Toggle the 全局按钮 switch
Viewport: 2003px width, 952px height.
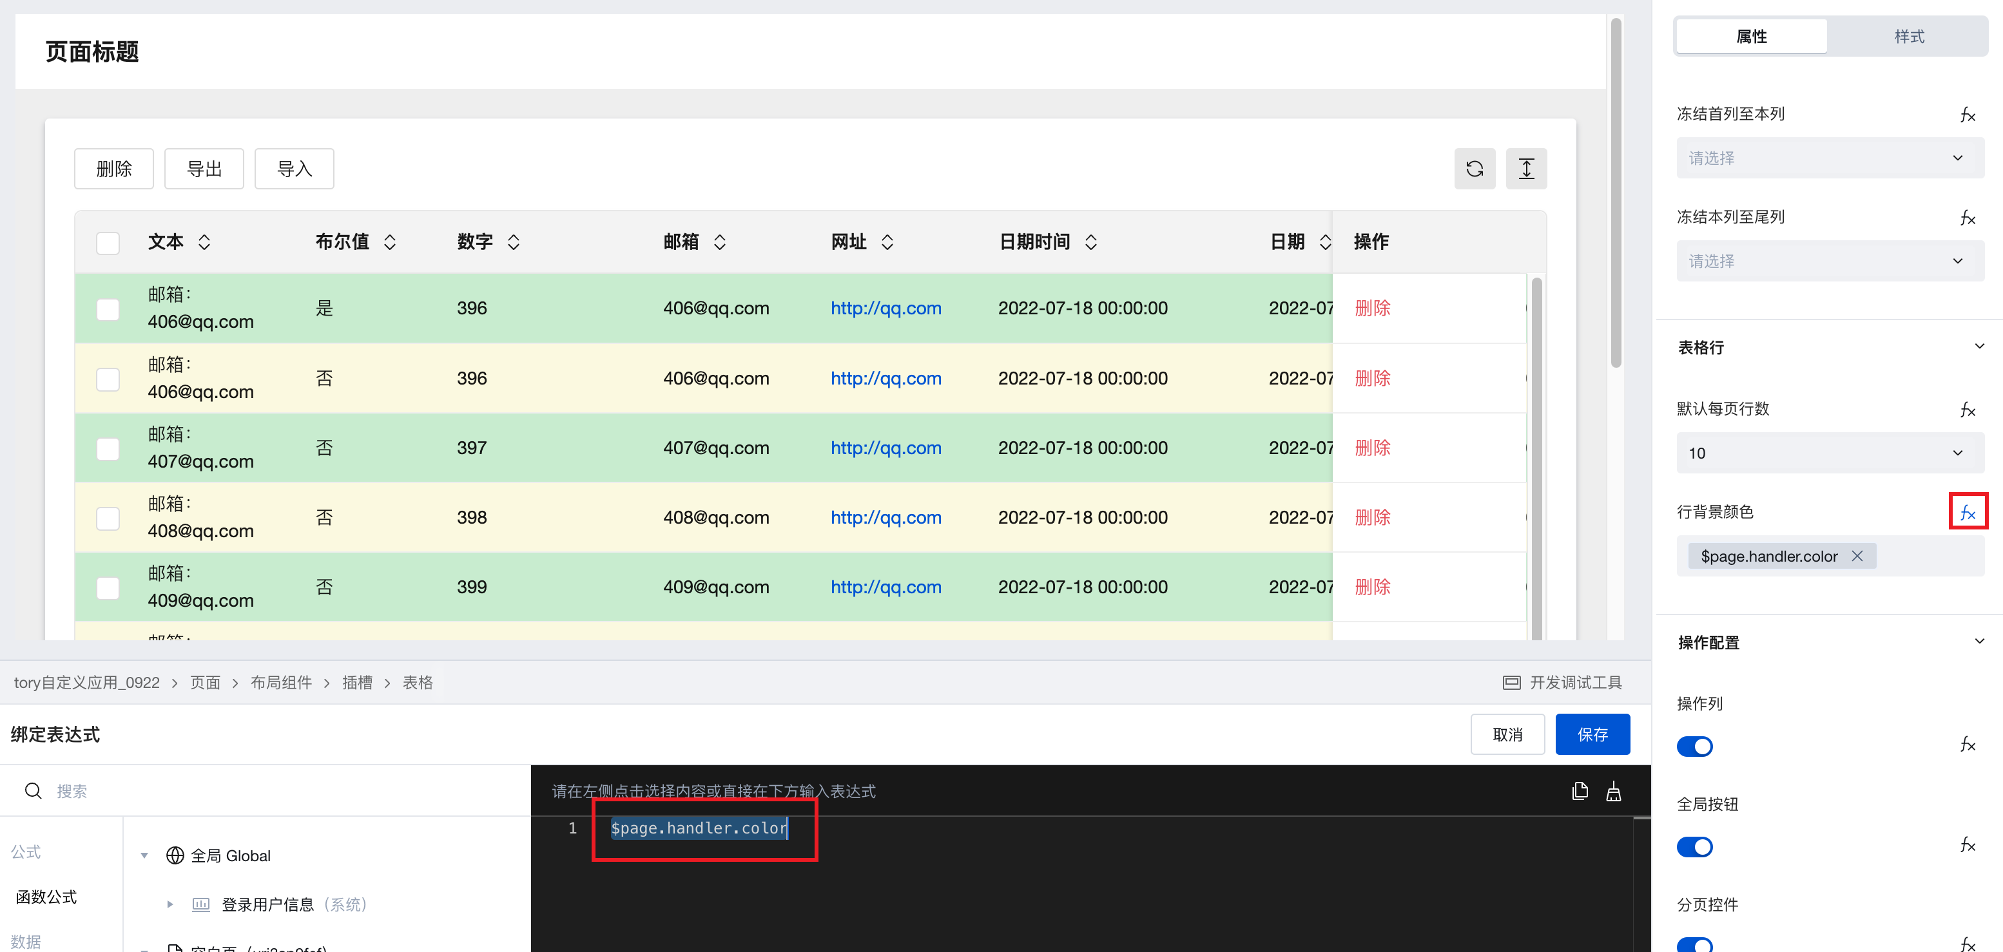click(1694, 846)
